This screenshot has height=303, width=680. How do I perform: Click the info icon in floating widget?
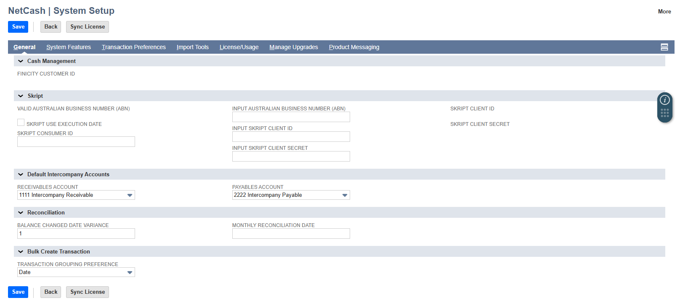click(x=664, y=100)
